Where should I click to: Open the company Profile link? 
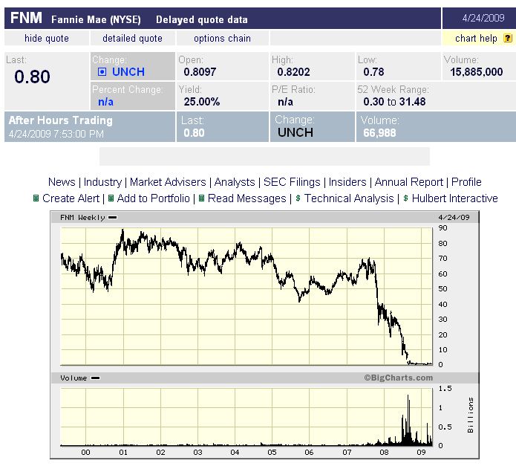[466, 182]
